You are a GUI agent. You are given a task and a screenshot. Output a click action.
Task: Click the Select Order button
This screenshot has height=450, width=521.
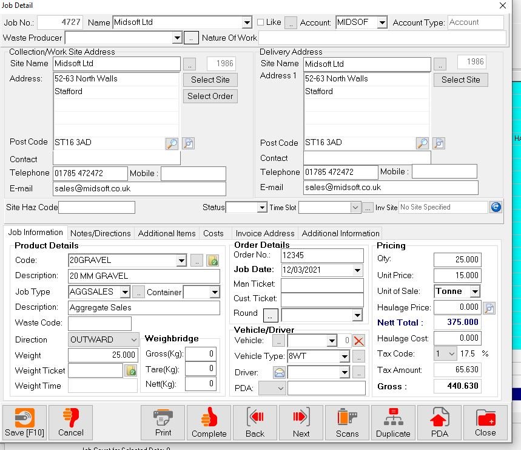pyautogui.click(x=210, y=96)
